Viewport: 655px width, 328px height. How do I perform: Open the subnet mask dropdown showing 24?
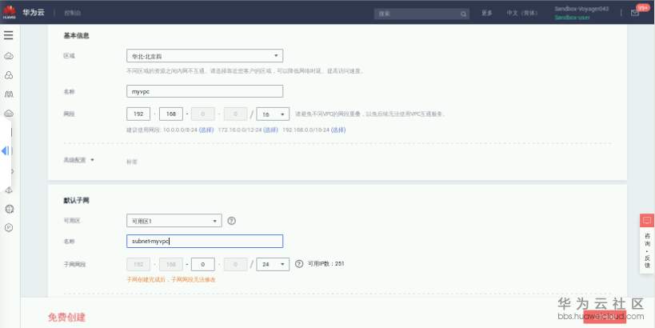click(x=273, y=264)
